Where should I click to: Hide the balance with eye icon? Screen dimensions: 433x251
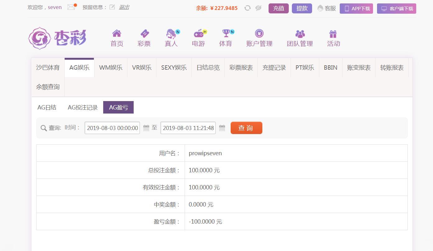point(258,8)
